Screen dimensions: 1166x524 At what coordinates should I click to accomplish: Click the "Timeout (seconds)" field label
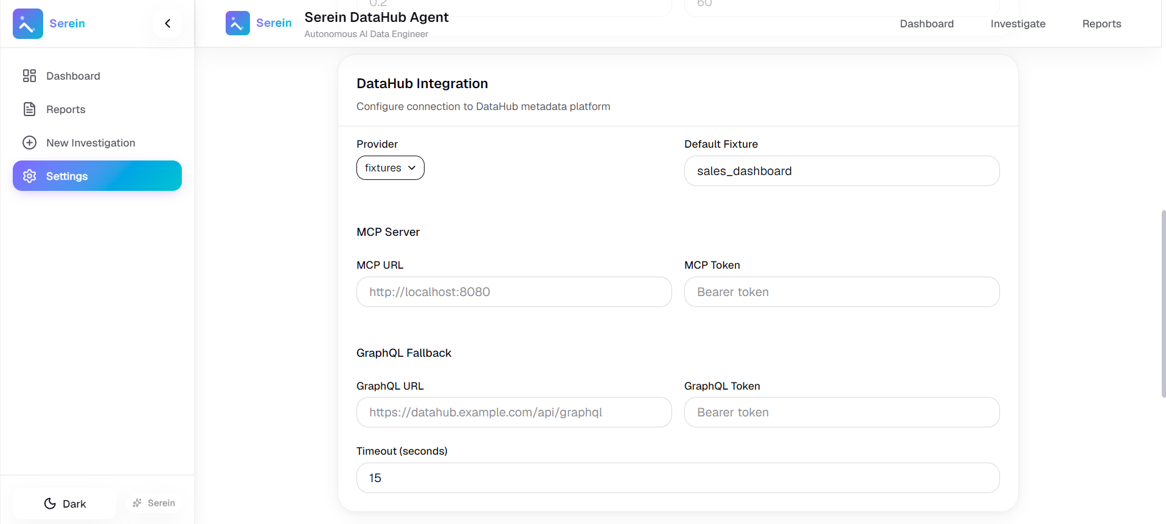click(402, 451)
